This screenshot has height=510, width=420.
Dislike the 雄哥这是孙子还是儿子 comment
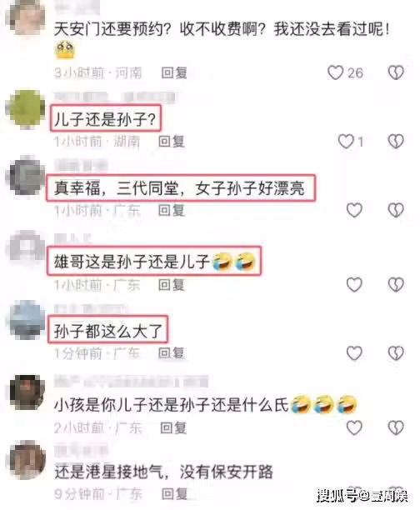pyautogui.click(x=396, y=285)
